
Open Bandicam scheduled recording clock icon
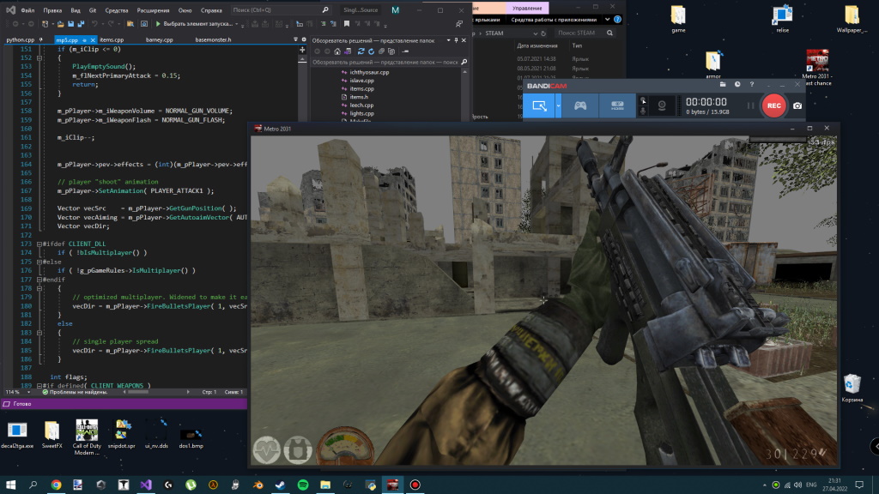tap(737, 84)
